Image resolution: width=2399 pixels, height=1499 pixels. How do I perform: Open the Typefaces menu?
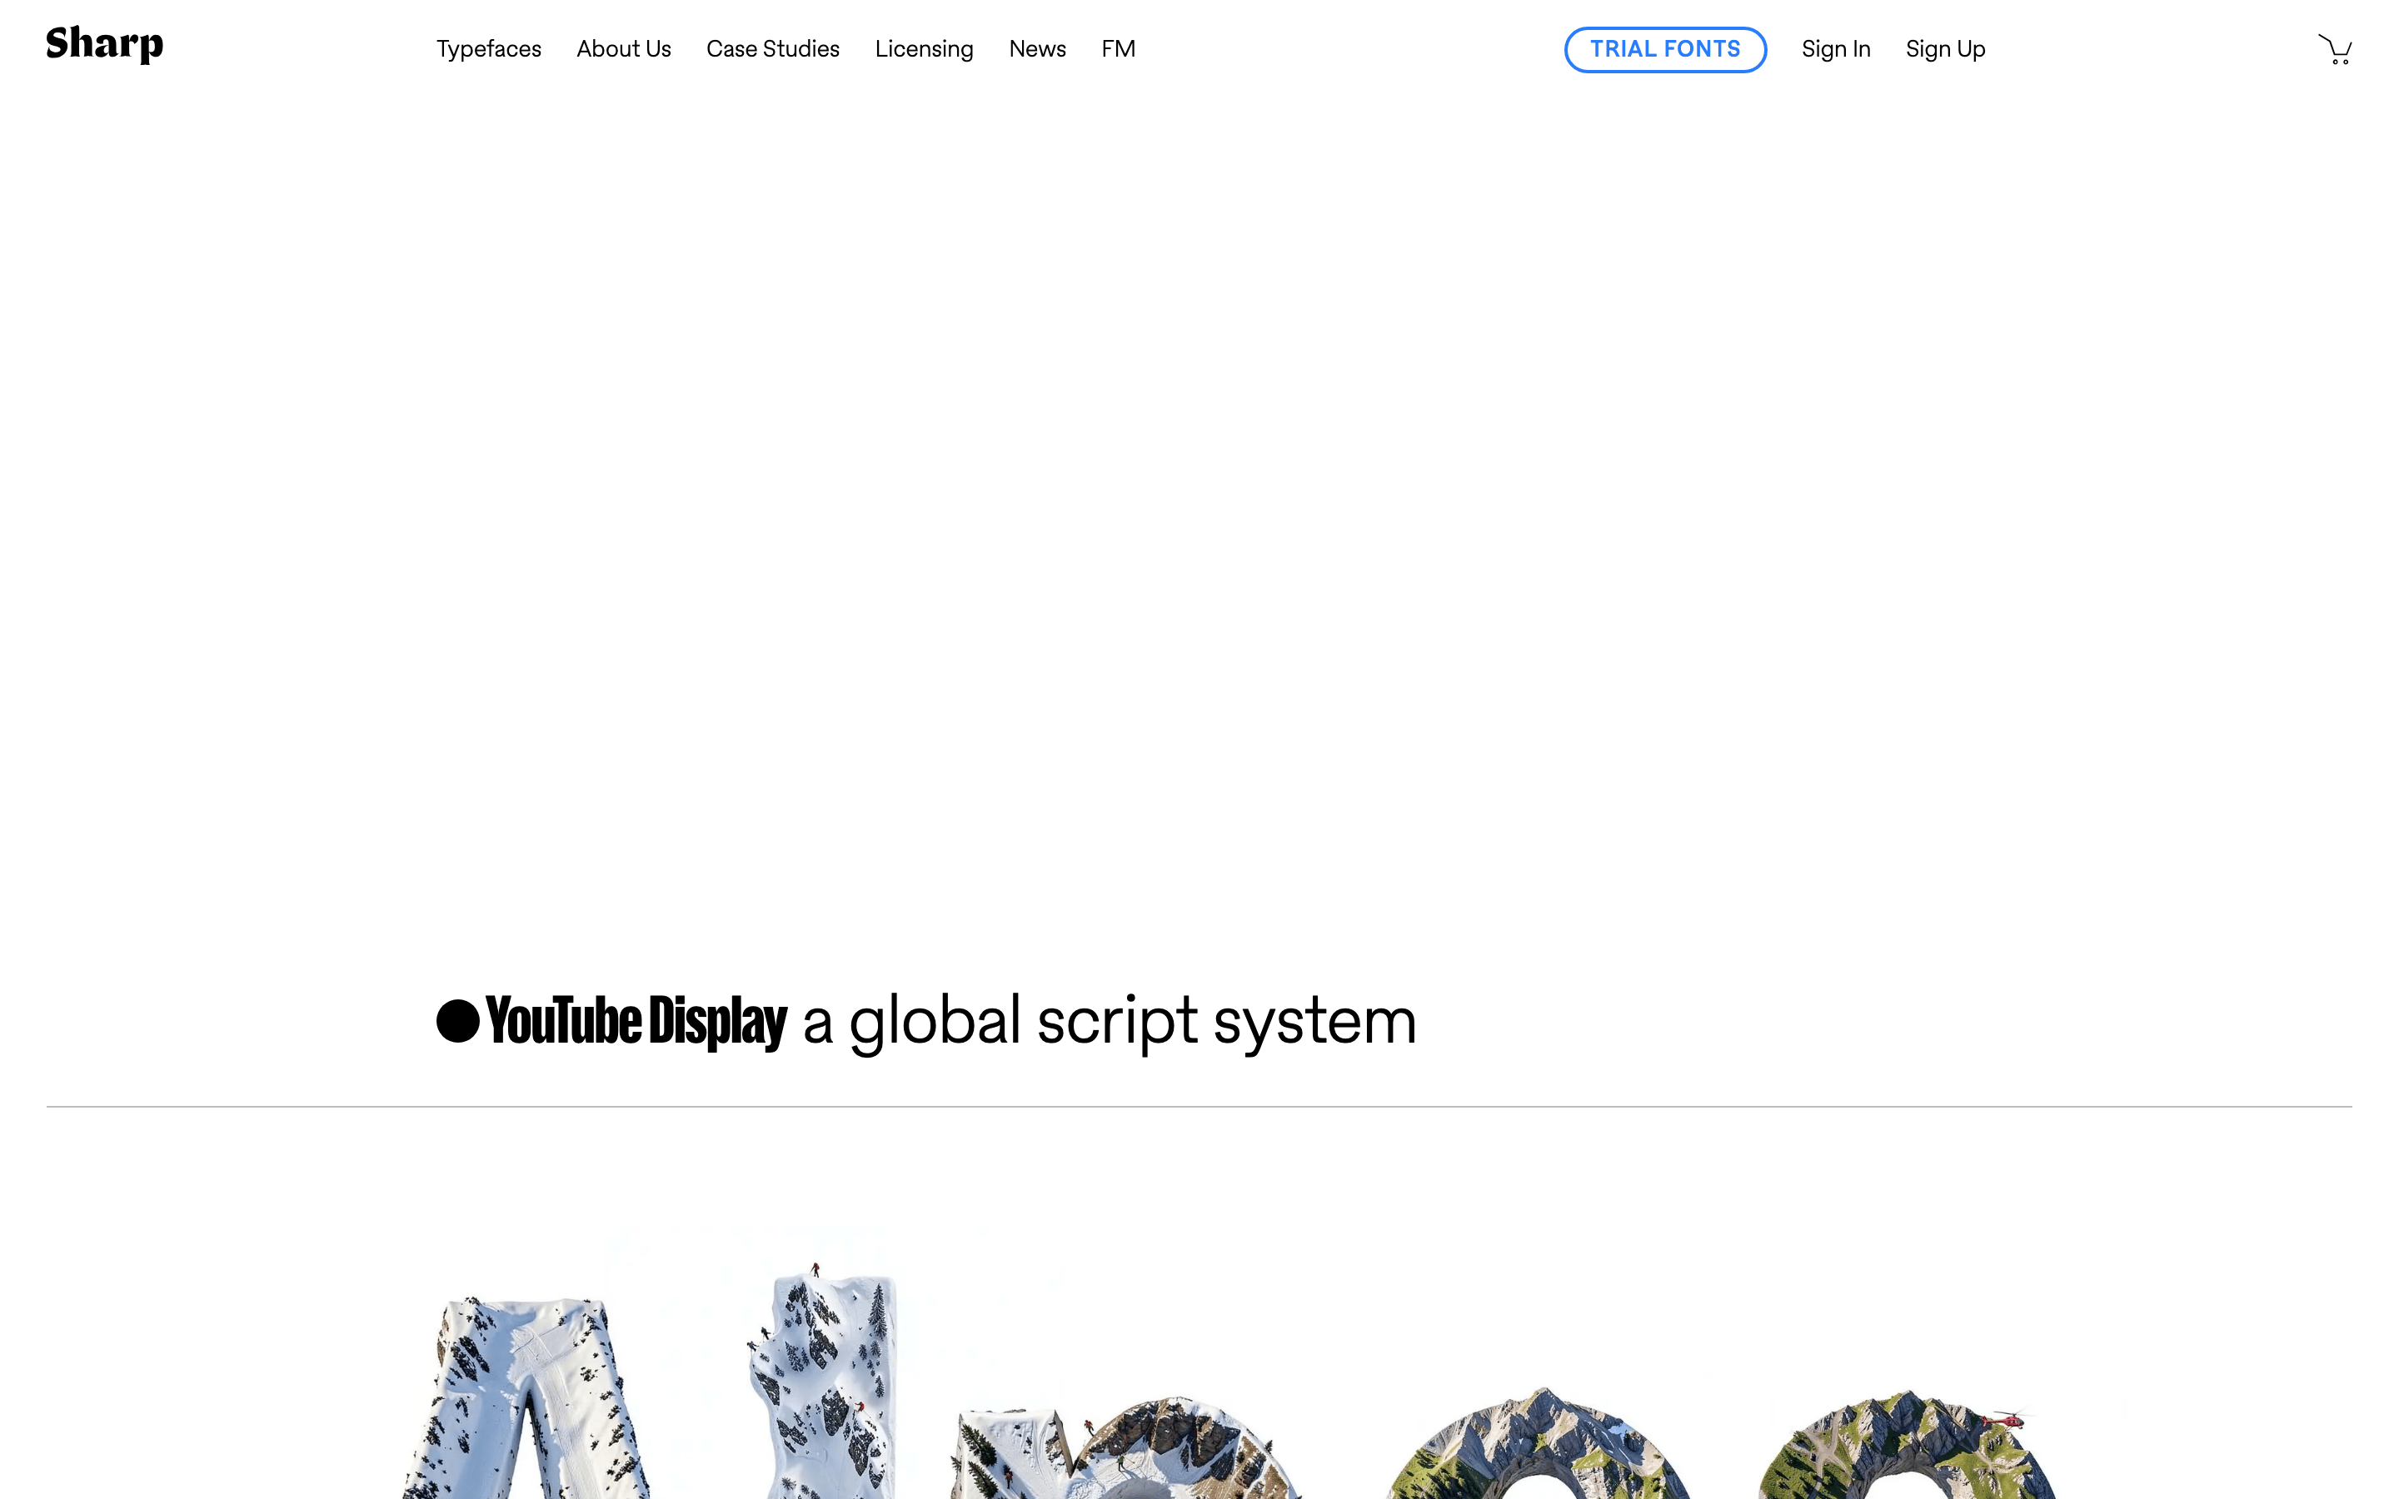pyautogui.click(x=489, y=50)
